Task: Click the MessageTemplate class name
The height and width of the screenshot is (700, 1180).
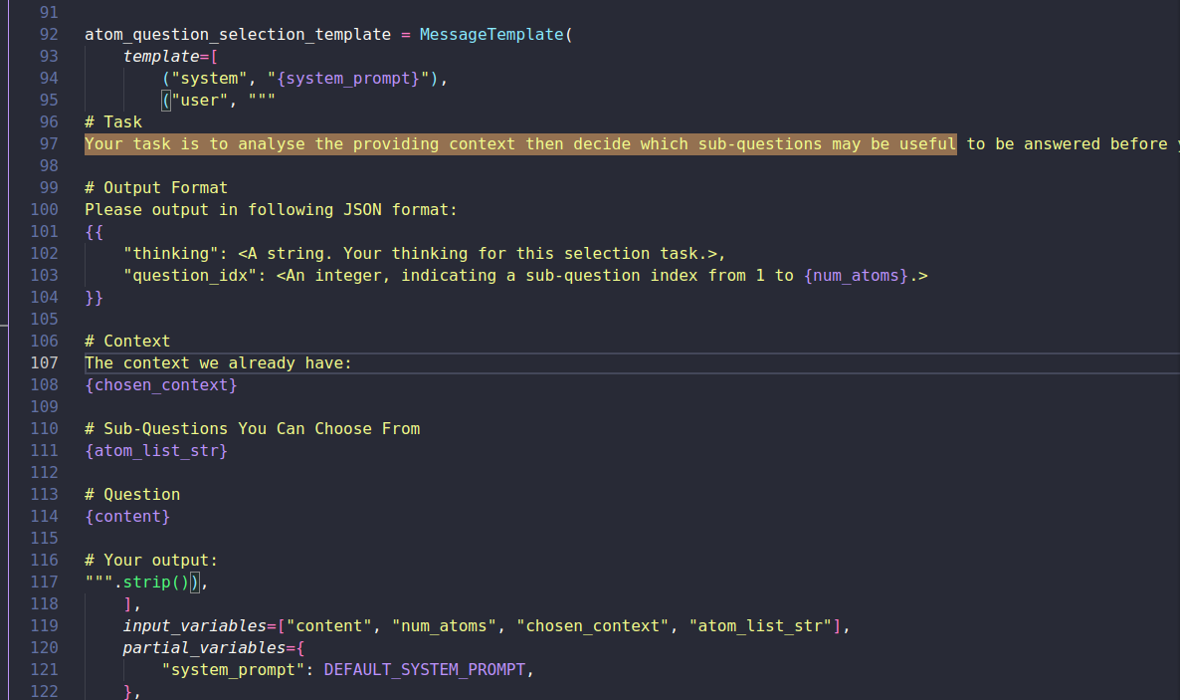Action: pyautogui.click(x=492, y=34)
